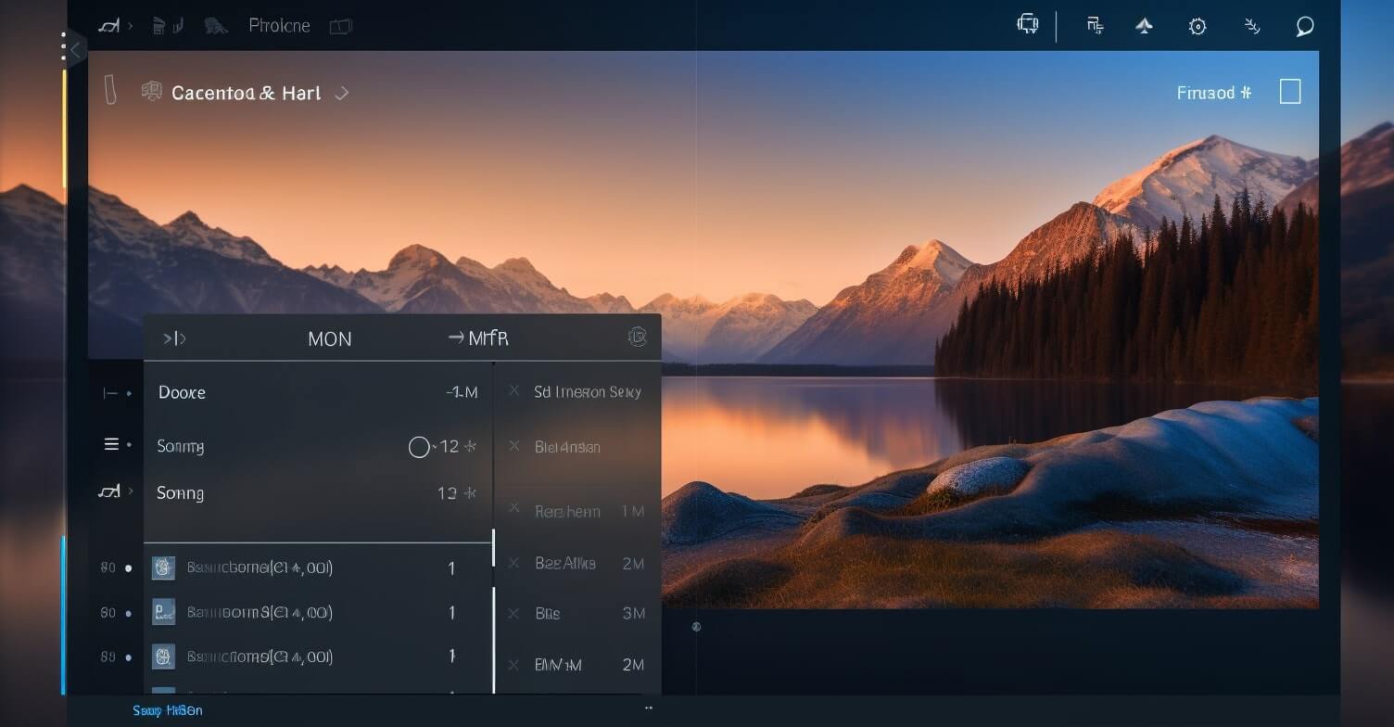
Task: Enable the checkbox near the Firuaod label
Action: click(1292, 91)
